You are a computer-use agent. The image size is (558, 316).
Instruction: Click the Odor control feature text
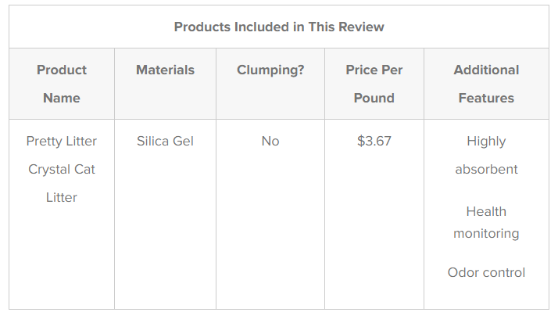[x=486, y=272]
